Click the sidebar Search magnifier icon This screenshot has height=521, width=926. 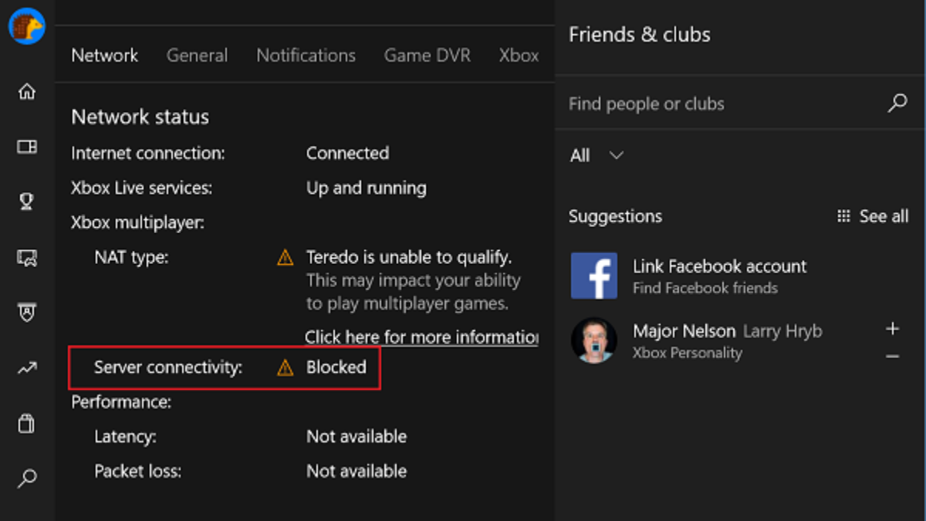[27, 479]
